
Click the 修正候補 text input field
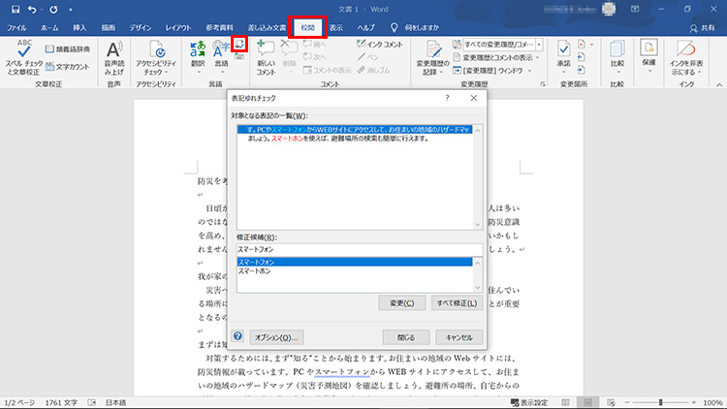[x=357, y=249]
